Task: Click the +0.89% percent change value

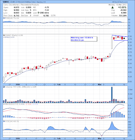Action: click(x=122, y=7)
